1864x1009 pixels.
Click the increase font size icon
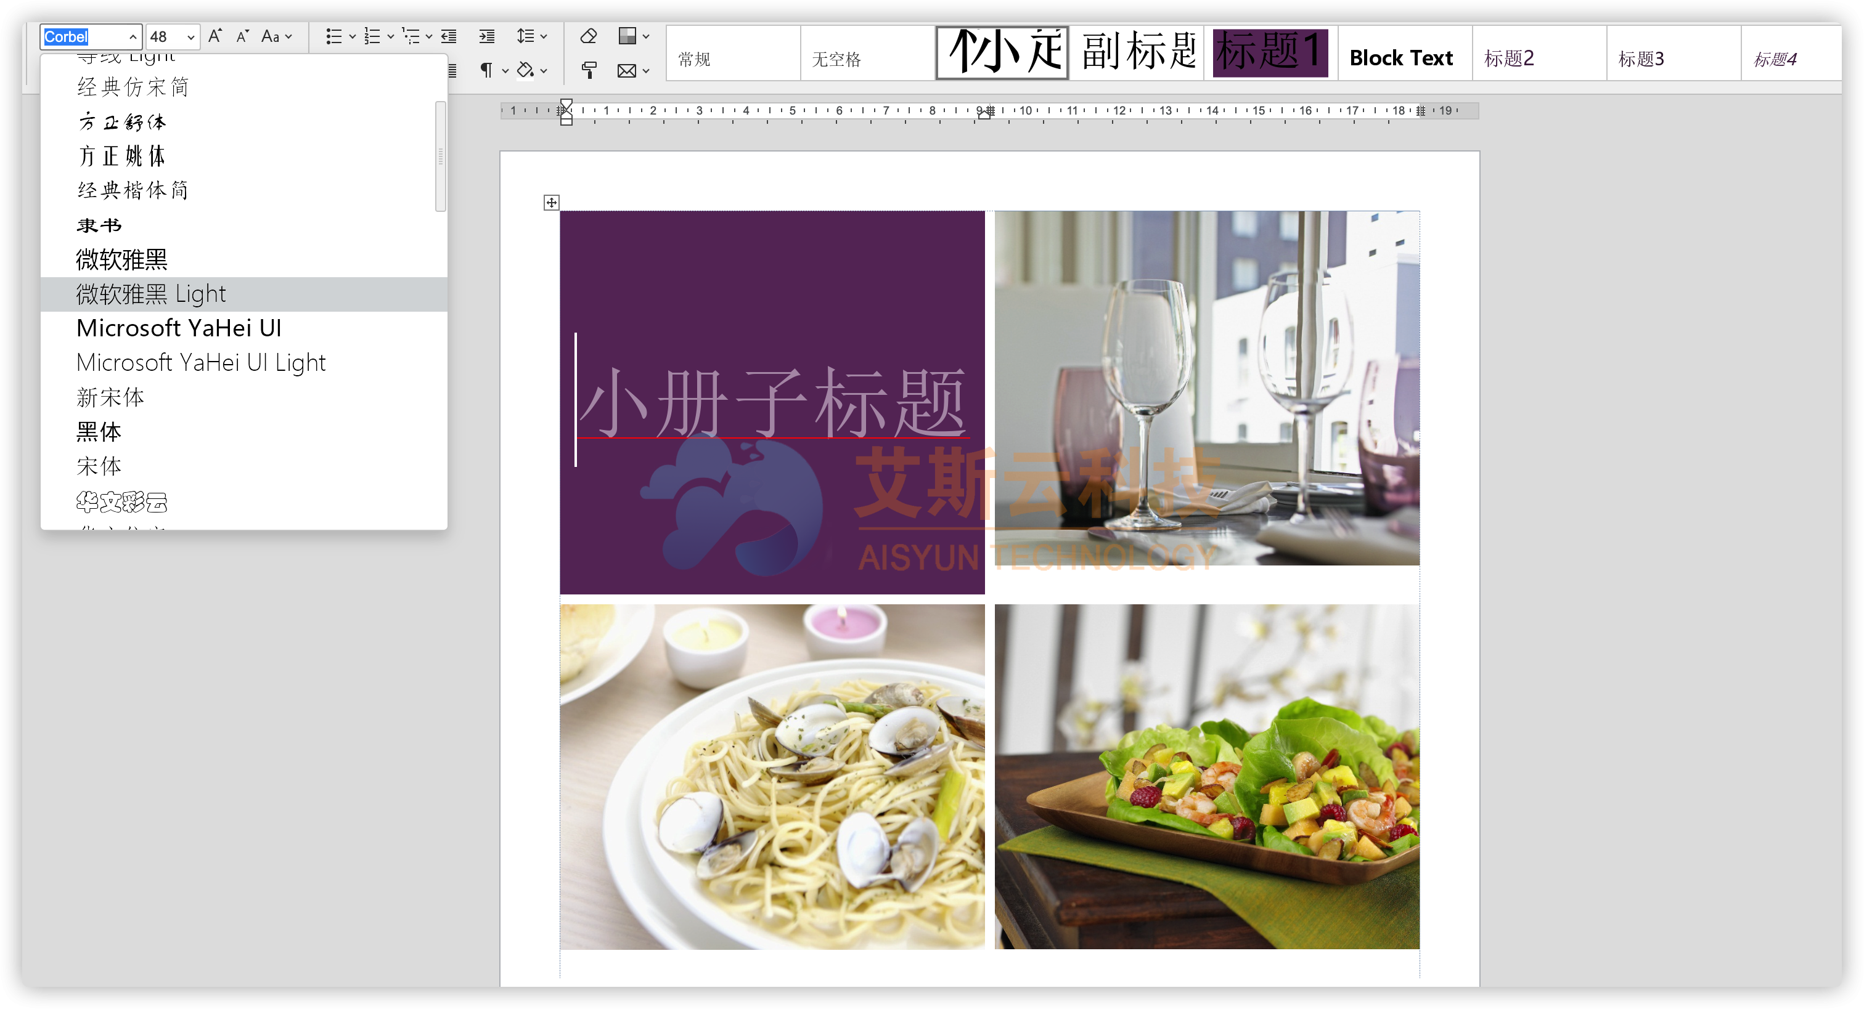pyautogui.click(x=215, y=36)
